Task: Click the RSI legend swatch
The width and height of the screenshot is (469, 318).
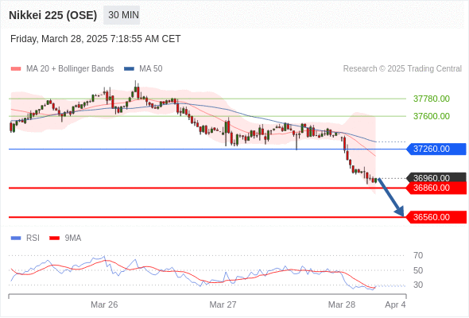Action: 16,238
